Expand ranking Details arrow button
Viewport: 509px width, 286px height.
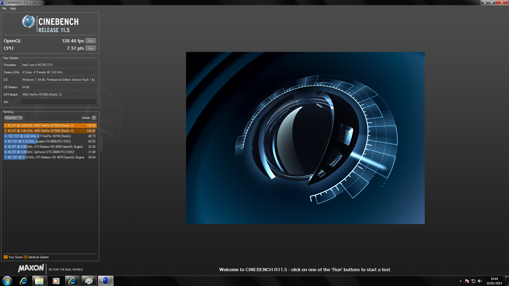point(94,118)
